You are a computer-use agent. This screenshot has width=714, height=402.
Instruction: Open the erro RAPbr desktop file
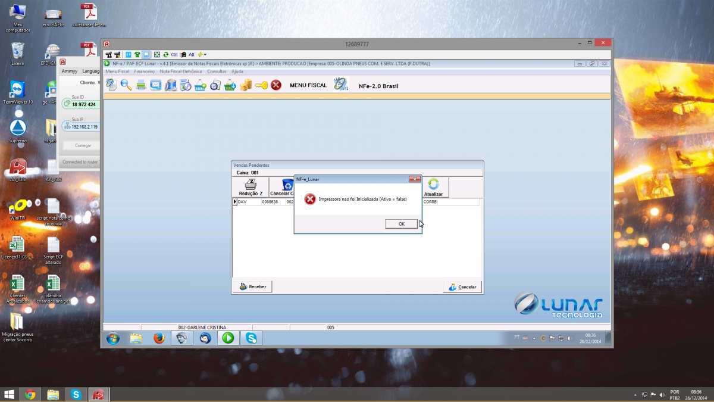[53, 18]
